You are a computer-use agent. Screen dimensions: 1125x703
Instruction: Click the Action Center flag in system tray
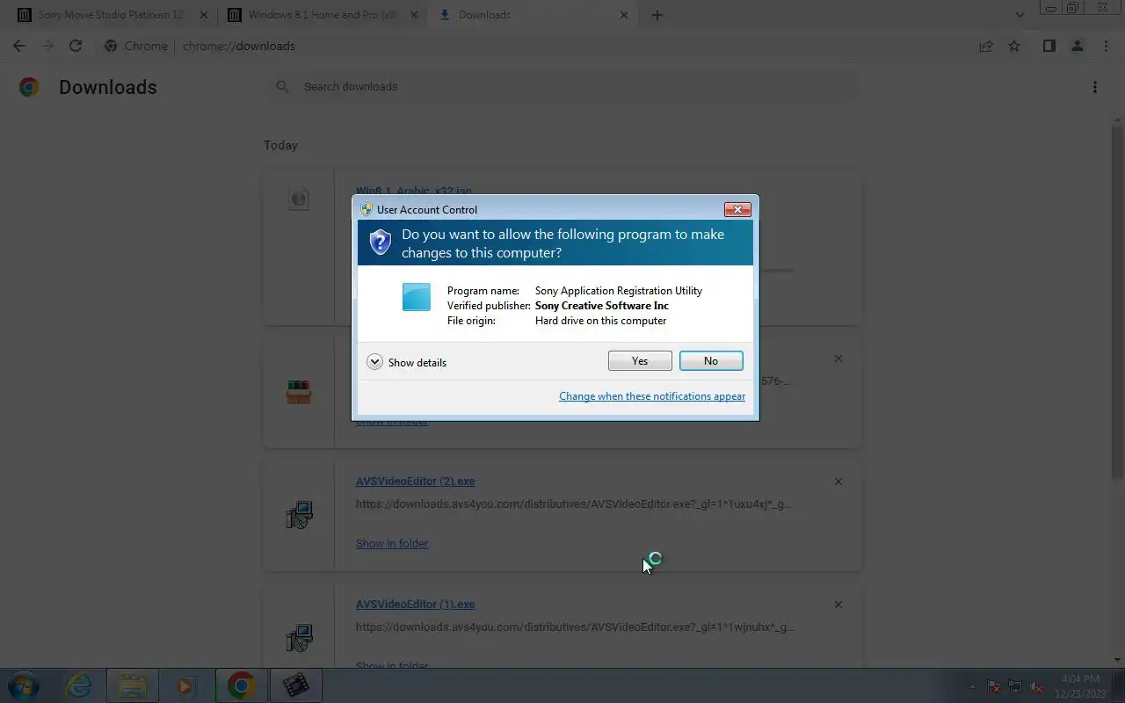point(994,687)
